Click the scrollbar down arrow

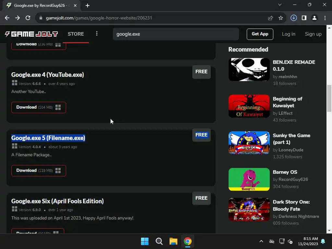pos(329,231)
